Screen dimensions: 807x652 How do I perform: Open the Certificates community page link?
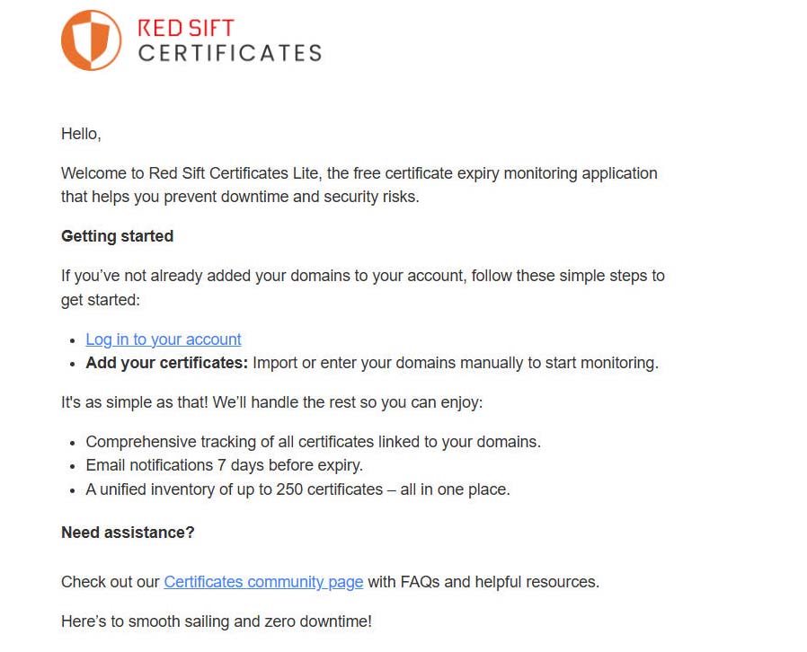[263, 582]
